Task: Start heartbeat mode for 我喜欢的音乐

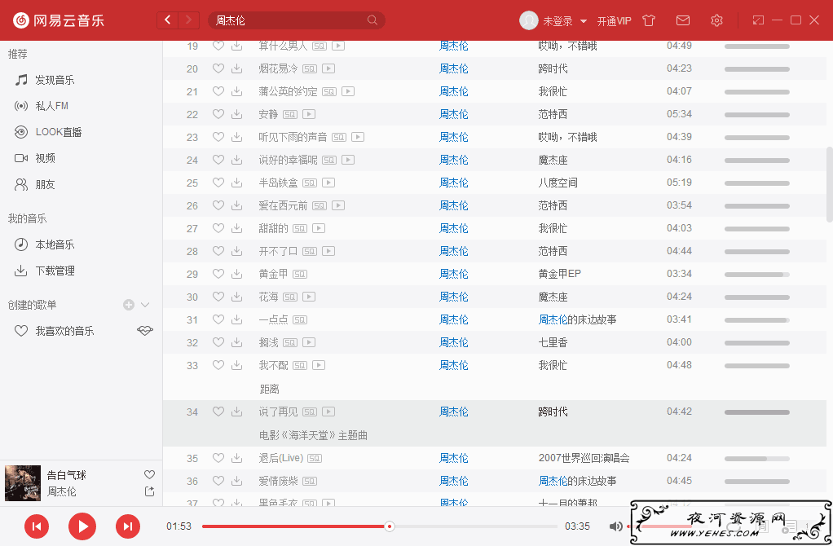Action: (x=145, y=331)
